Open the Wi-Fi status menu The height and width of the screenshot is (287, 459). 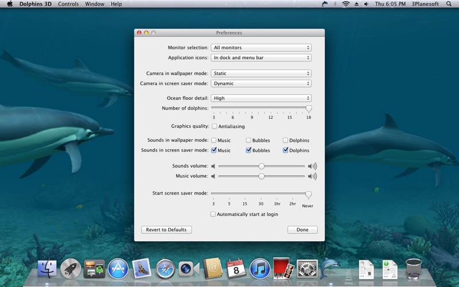point(346,4)
